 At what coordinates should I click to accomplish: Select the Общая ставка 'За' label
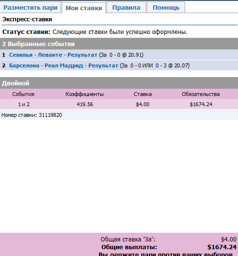click(128, 240)
